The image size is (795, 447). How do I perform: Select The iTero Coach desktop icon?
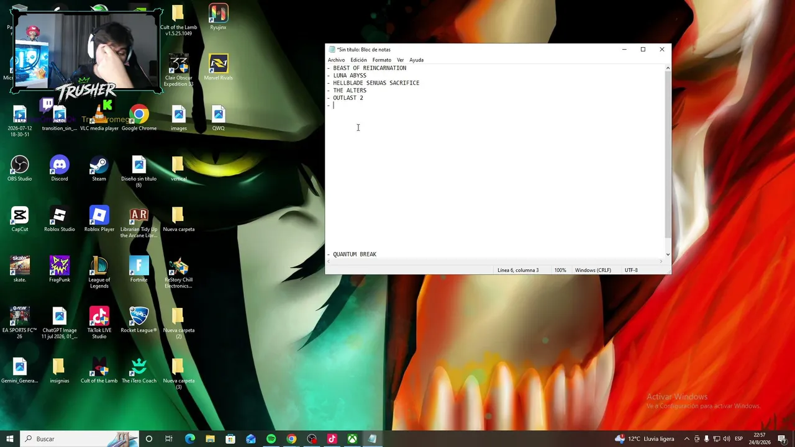click(x=139, y=371)
